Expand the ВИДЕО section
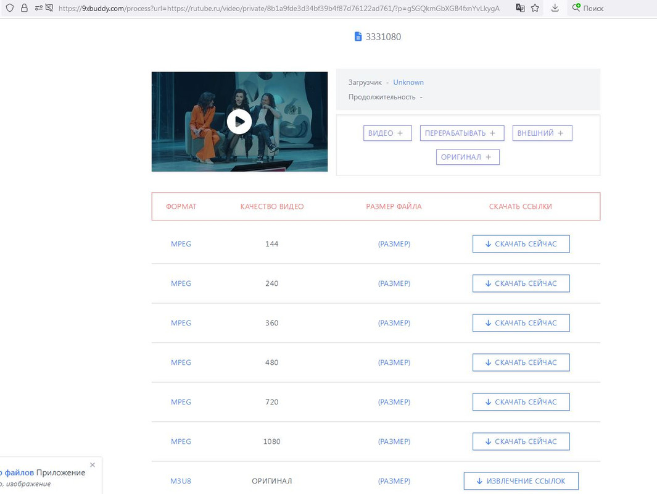The height and width of the screenshot is (494, 657). point(387,133)
